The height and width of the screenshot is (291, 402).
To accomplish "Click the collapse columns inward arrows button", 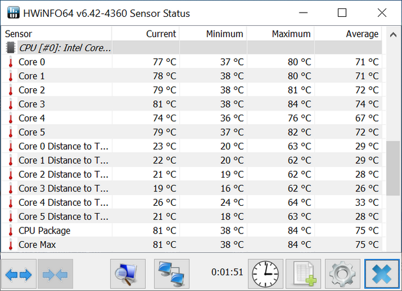I will click(55, 274).
